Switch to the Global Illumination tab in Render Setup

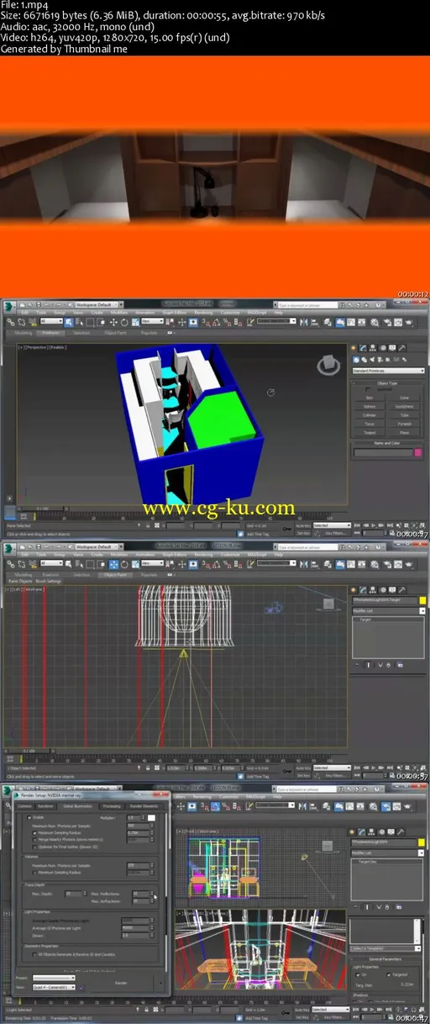[x=78, y=805]
